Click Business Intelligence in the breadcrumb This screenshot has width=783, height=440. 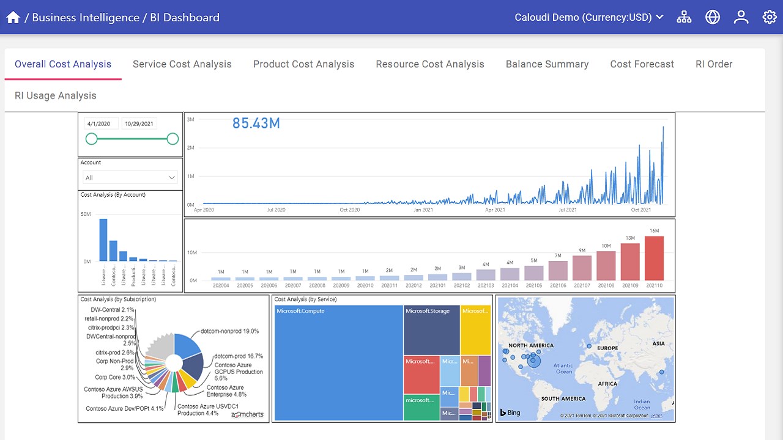point(86,17)
